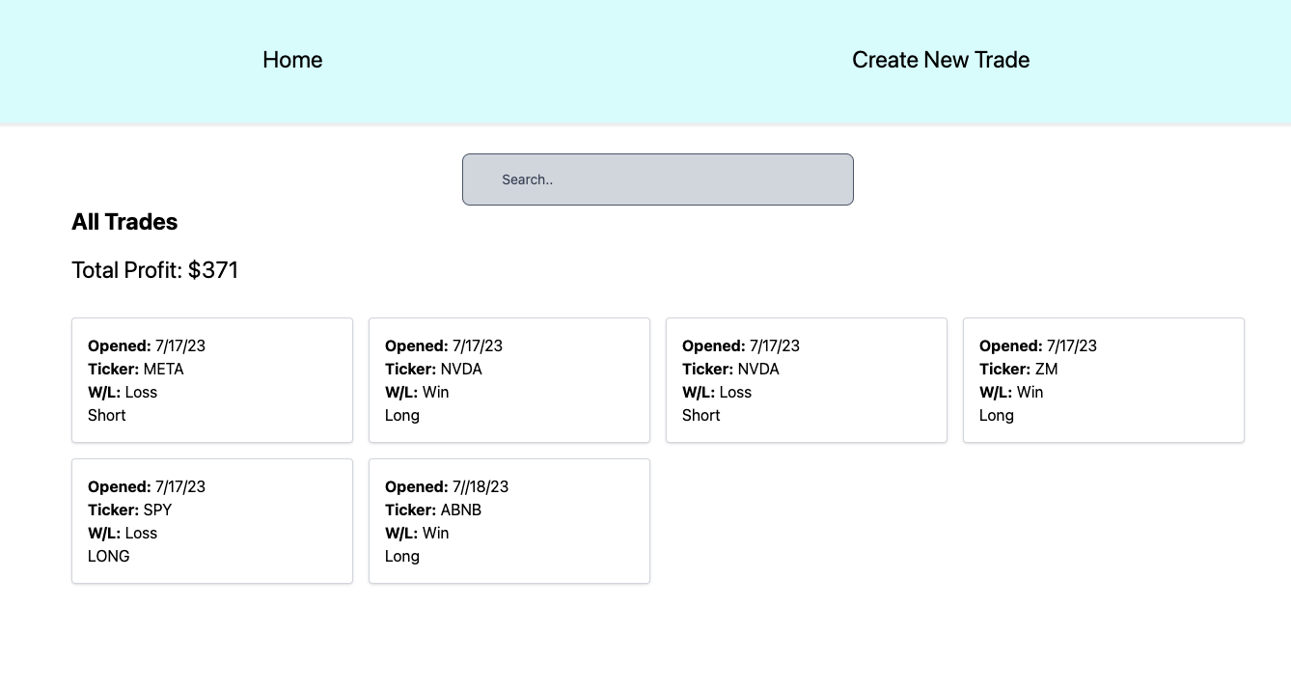Click the Long label on ZM card
Image resolution: width=1291 pixels, height=689 pixels.
coord(997,415)
